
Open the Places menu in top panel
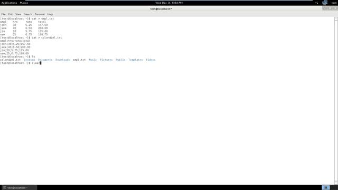[24, 3]
